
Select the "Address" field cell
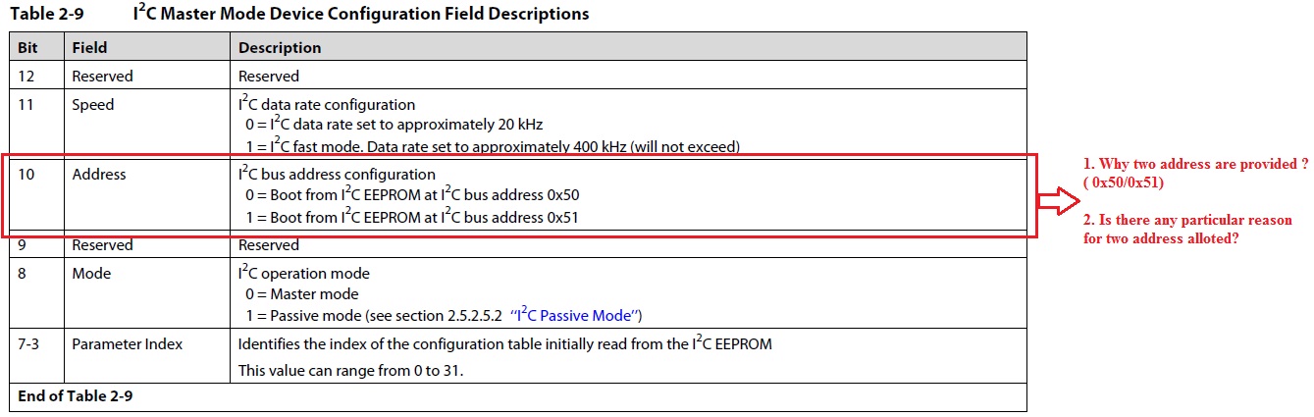click(x=98, y=175)
